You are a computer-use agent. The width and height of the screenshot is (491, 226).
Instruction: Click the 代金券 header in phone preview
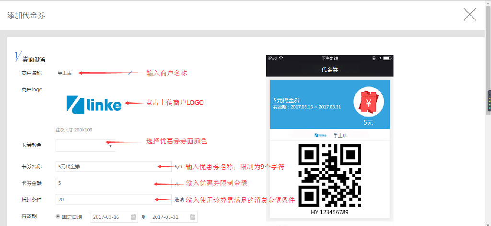click(x=330, y=70)
